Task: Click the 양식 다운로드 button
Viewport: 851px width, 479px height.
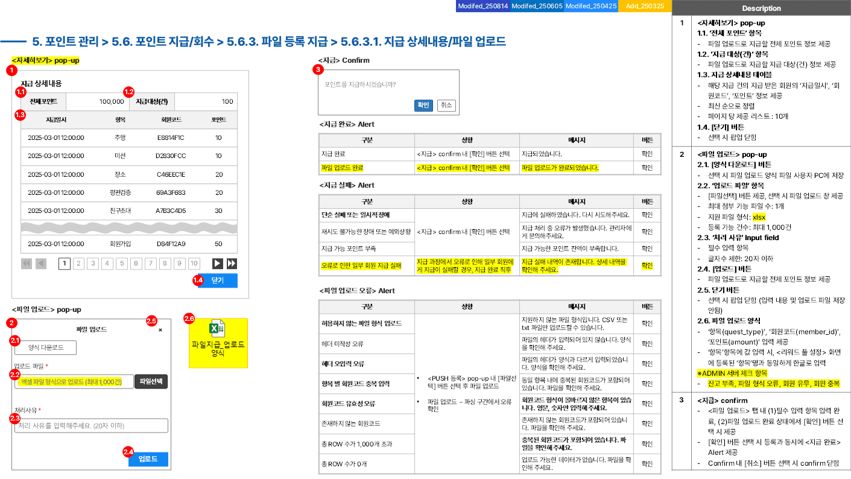Action: (46, 347)
